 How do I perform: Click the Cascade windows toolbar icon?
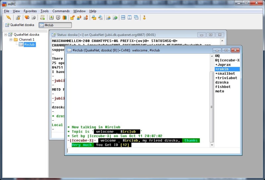coord(136,18)
